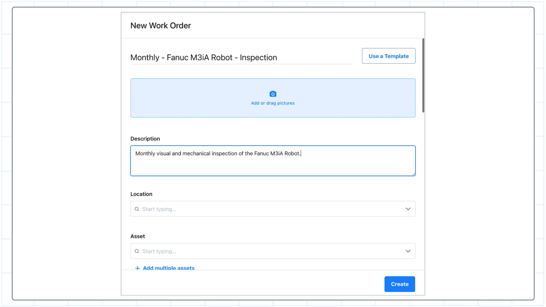Click the search icon in Location field
This screenshot has width=546, height=307.
[x=137, y=209]
